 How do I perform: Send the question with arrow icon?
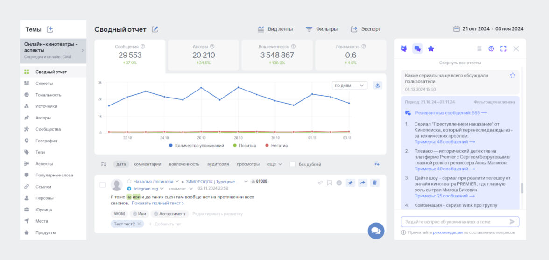(512, 222)
